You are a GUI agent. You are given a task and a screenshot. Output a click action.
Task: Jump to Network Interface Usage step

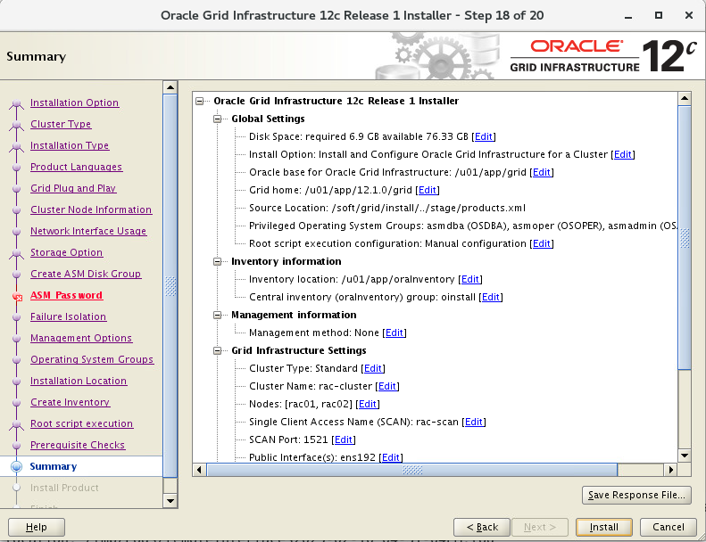pos(88,231)
